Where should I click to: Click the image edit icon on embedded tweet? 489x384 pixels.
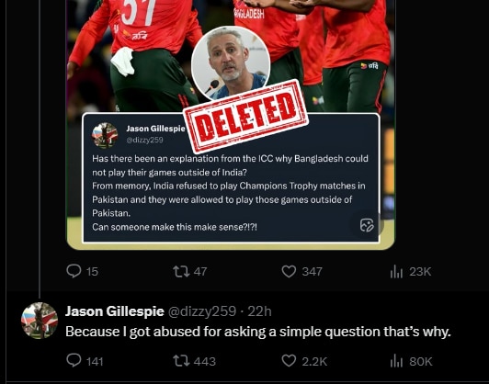point(367,225)
